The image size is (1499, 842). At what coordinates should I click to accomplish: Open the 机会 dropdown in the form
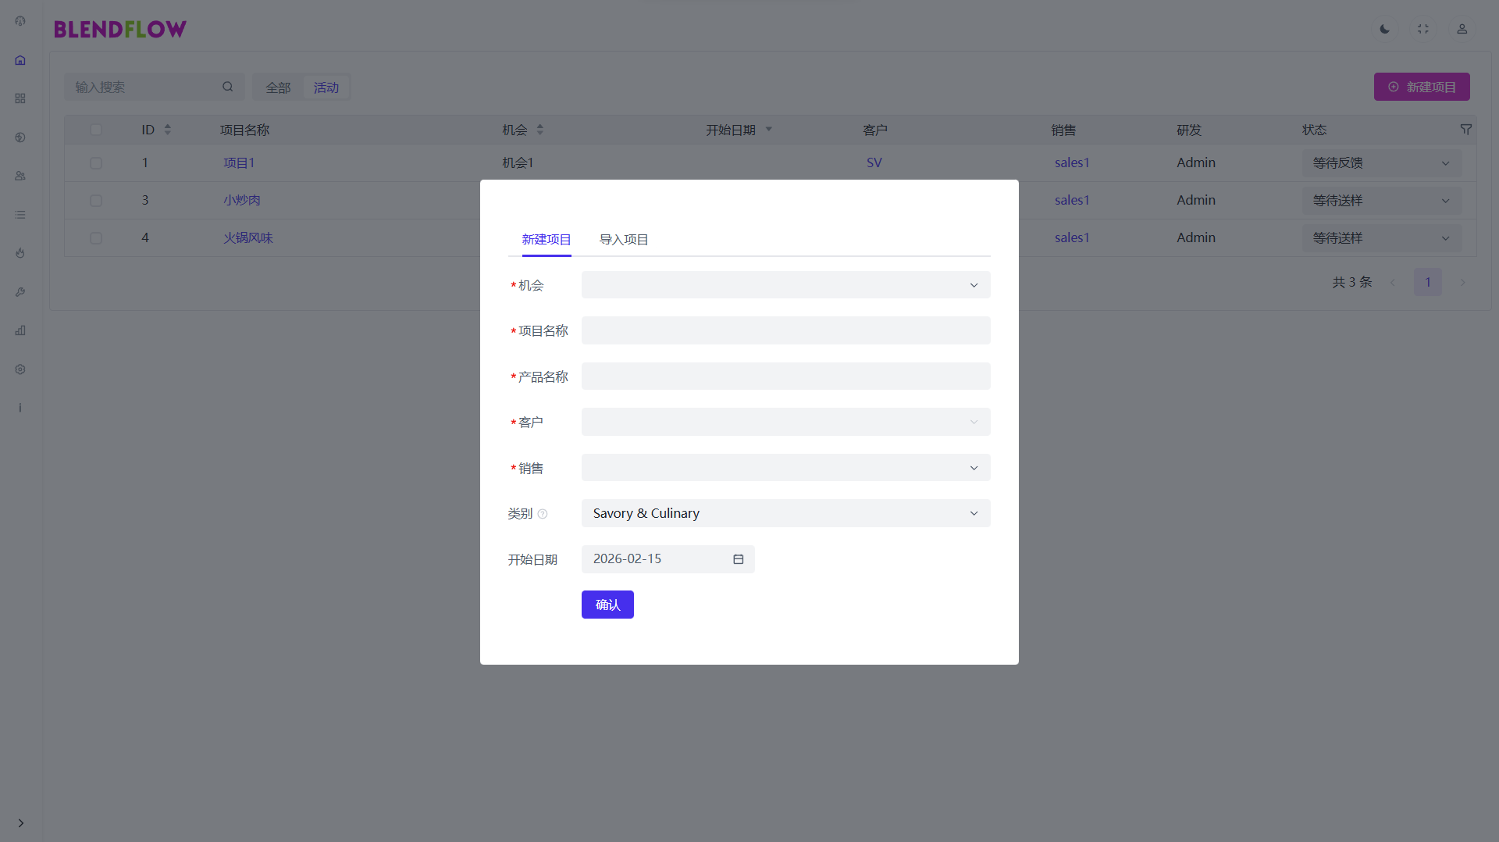pyautogui.click(x=785, y=285)
